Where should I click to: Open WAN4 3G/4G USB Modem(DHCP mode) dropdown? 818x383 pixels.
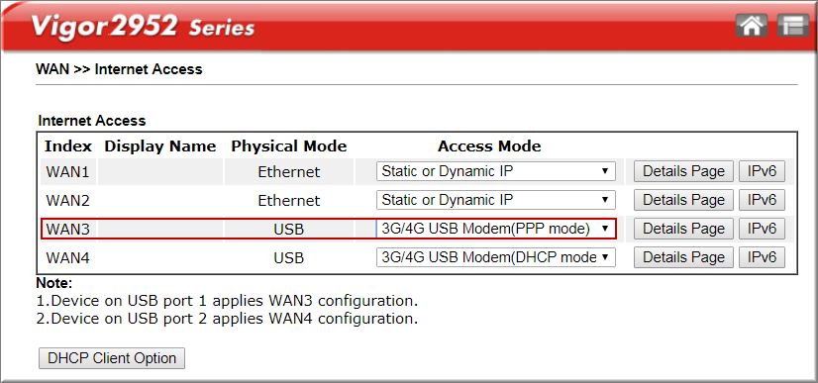[x=495, y=257]
